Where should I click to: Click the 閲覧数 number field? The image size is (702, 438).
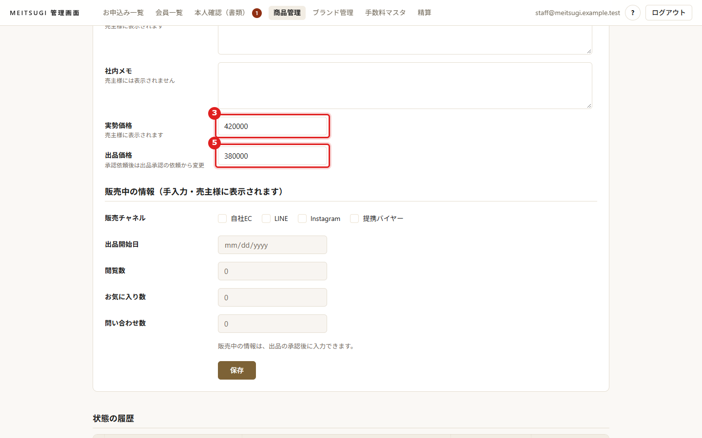pyautogui.click(x=273, y=271)
